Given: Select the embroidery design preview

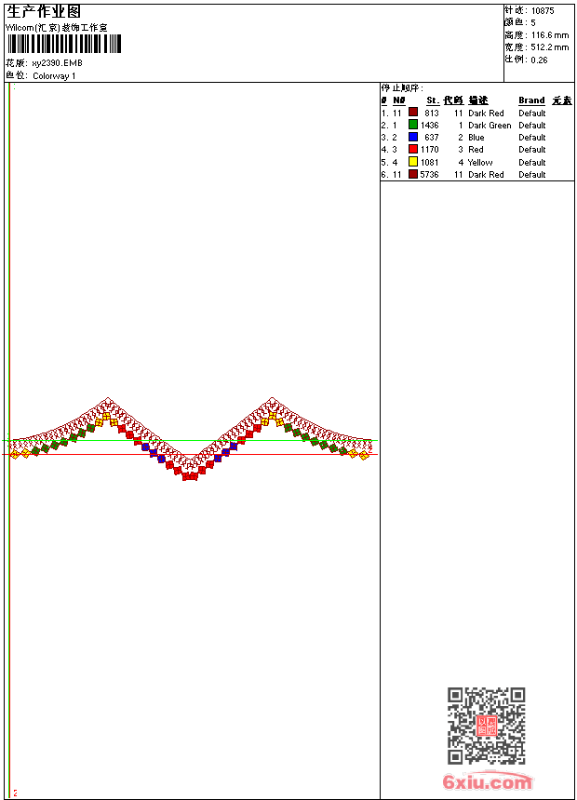Looking at the screenshot, I should (190, 439).
